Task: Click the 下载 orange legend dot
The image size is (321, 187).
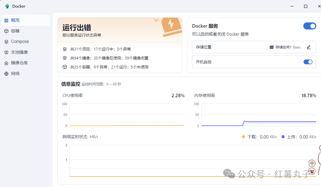Action: point(243,137)
